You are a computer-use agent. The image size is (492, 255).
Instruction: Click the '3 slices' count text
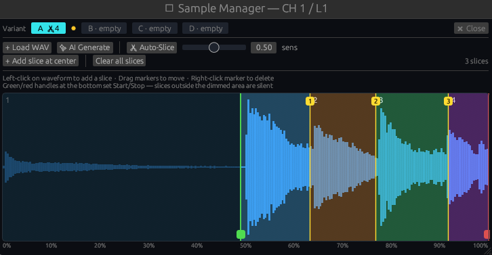476,61
